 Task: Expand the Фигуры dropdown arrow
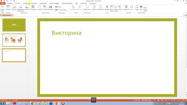[x=40, y=11]
